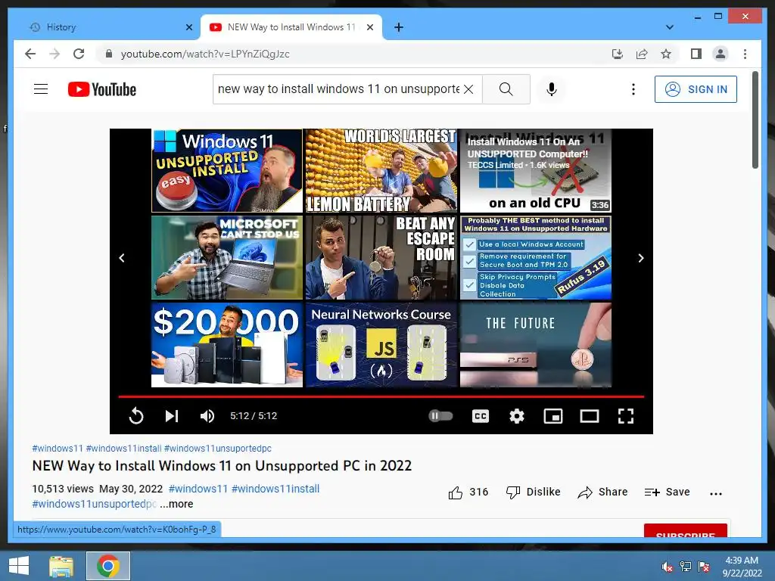
Task: Select the NEW Way to Install Windows 11 tab
Action: click(x=291, y=27)
